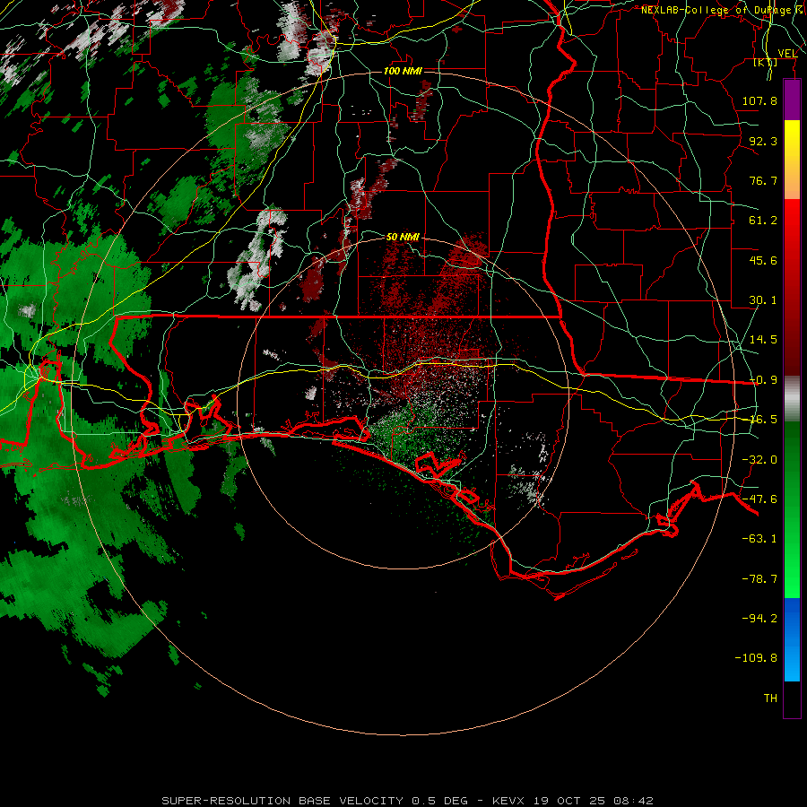Viewport: 807px width, 807px height.
Task: Click the NEXLAB-College of DuPage label
Action: [716, 10]
